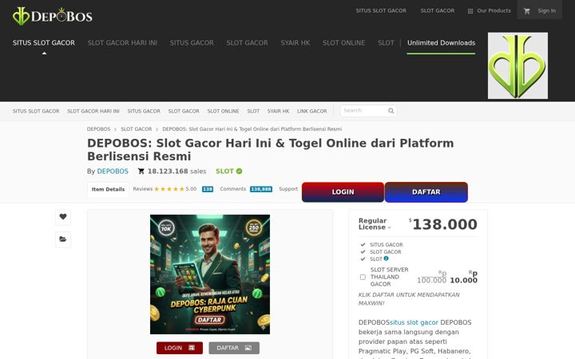Screen dimensions: 575x359
Task: Click SLOT GACOR HARI INI in gray sub-navigation
Action: 93,111
